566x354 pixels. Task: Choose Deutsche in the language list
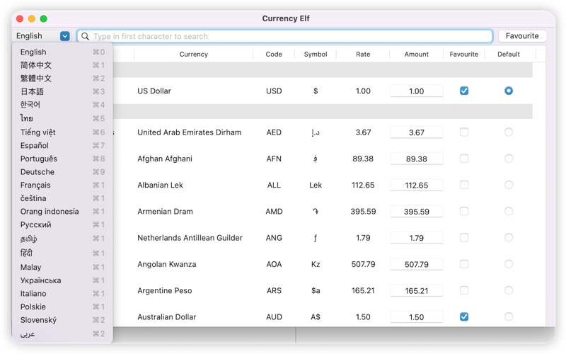(37, 172)
